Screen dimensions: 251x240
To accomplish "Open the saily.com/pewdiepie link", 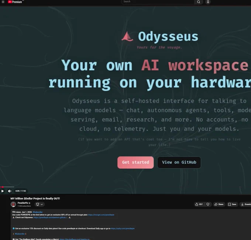I will tap(123, 229).
